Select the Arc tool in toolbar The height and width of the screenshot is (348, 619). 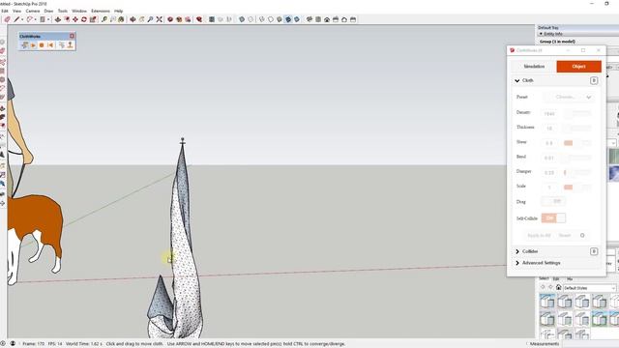30,19
